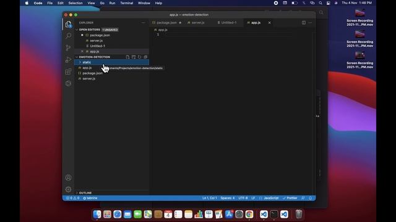Open the Apple menu
Screen dimensions: 396x222
[x=27, y=3]
